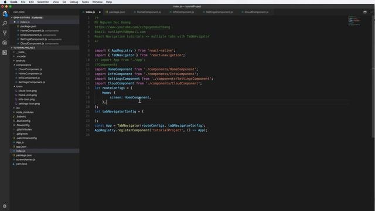Switch to the SettingsComponent.js tab
The width and height of the screenshot is (375, 211).
[219, 12]
